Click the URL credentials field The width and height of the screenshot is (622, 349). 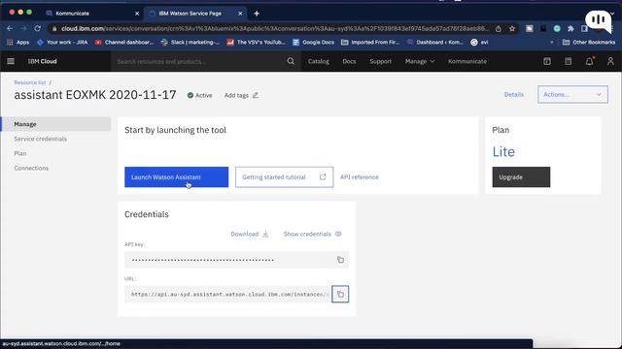pyautogui.click(x=227, y=295)
